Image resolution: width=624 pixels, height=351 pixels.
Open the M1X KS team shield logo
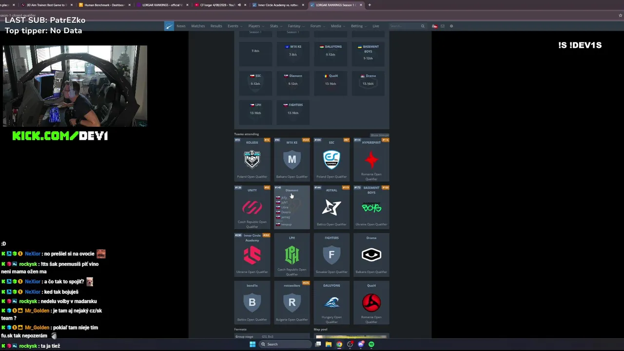coord(292,159)
